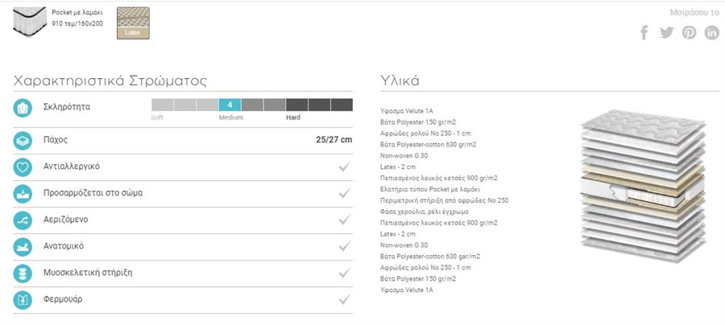Click checkmark next to Αντιαλλεργικό

click(x=344, y=167)
